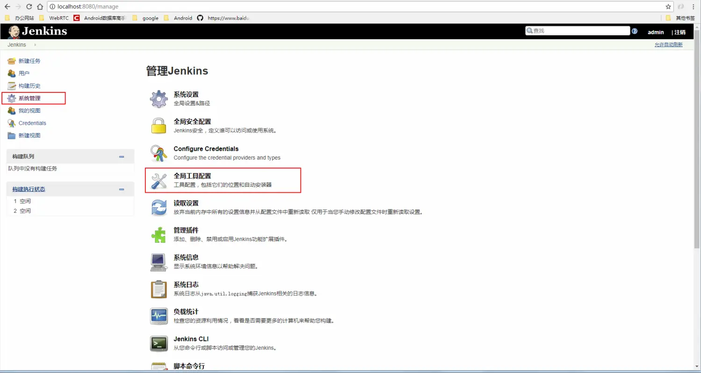Click the 系统信息 computer icon
This screenshot has width=701, height=373.
[159, 261]
